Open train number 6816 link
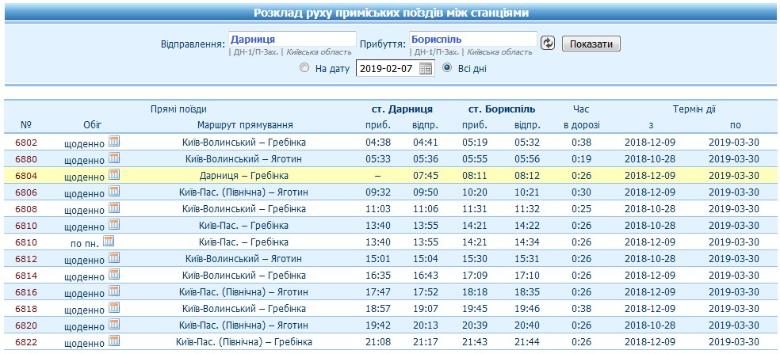 click(x=26, y=292)
